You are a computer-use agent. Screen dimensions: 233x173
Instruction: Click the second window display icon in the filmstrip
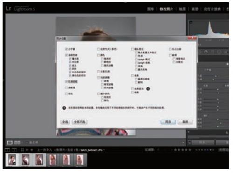(14, 150)
